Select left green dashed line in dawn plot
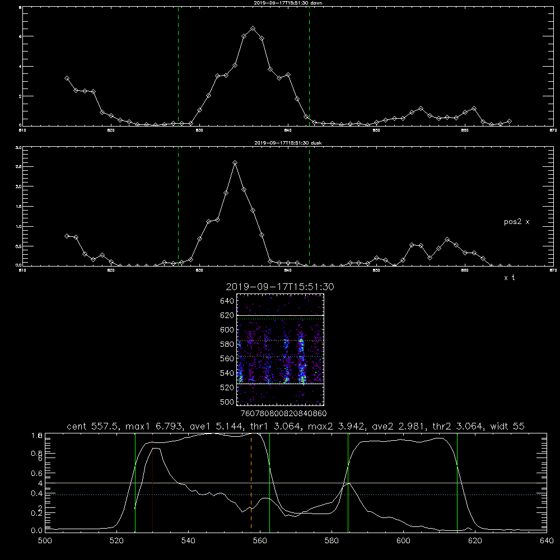Screen dimensions: 560x560 178,67
